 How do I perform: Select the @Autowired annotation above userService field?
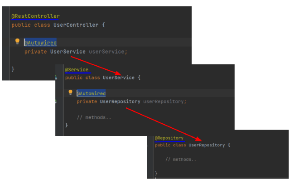coord(40,43)
